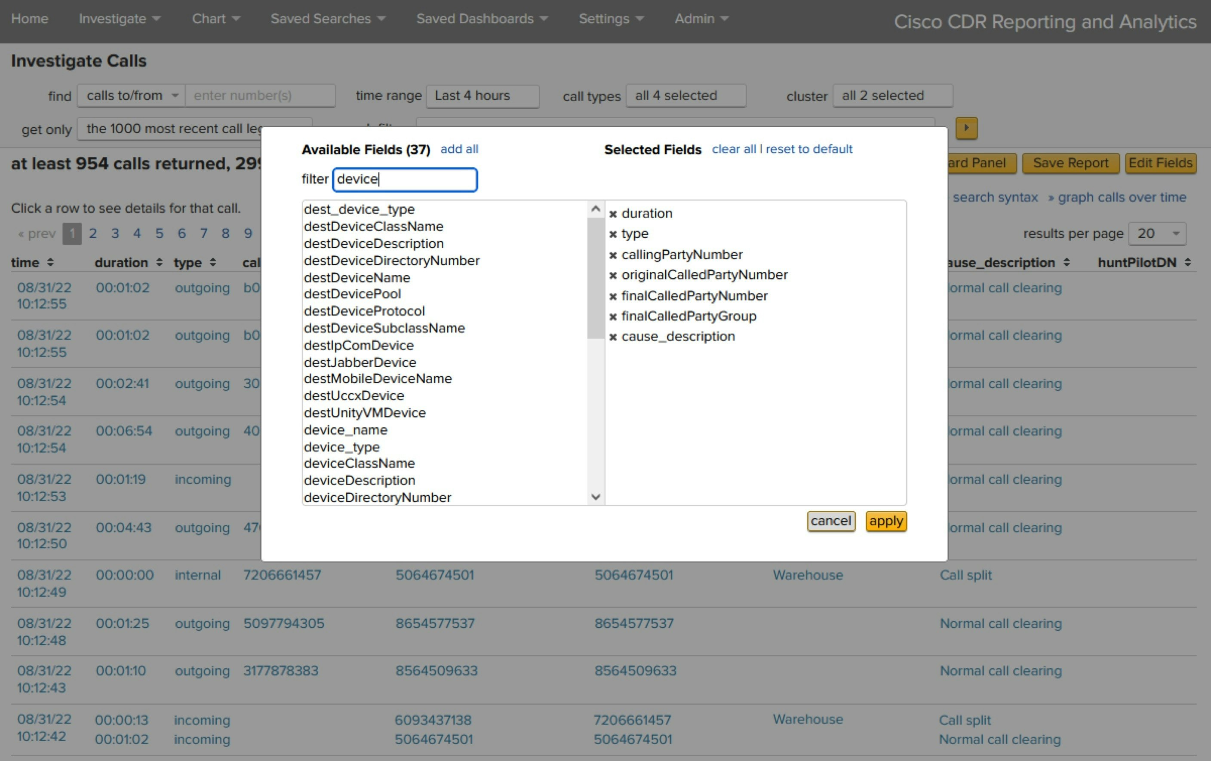1211x761 pixels.
Task: Open the calls to/from dropdown
Action: [x=131, y=95]
